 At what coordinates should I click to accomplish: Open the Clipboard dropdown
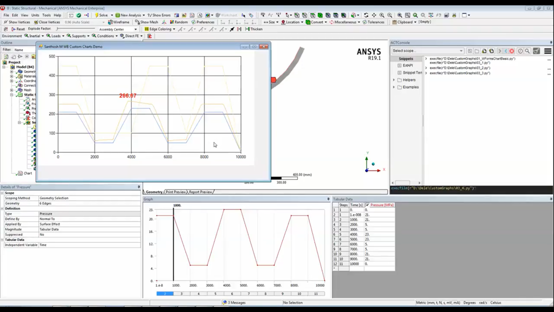coord(404,22)
